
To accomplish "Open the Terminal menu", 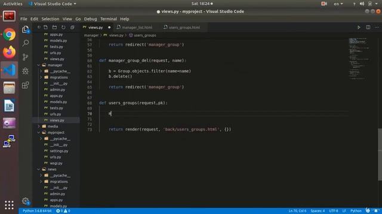I will [109, 19].
